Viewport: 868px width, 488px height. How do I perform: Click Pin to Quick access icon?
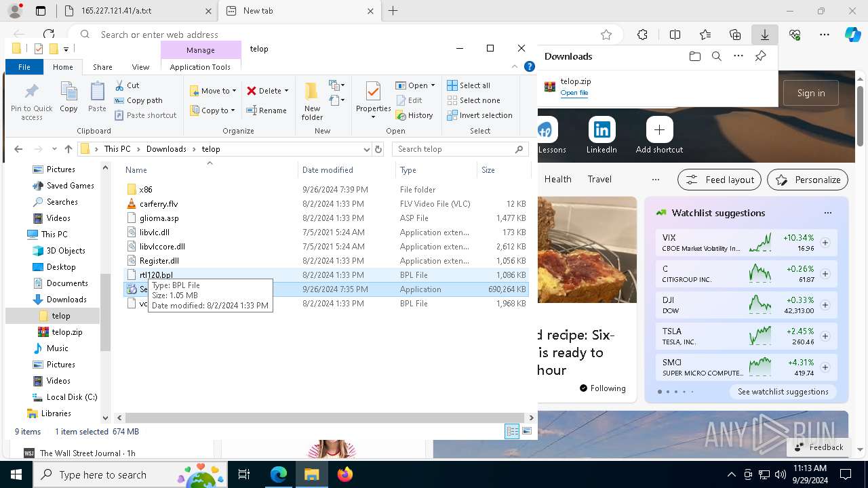(x=31, y=102)
